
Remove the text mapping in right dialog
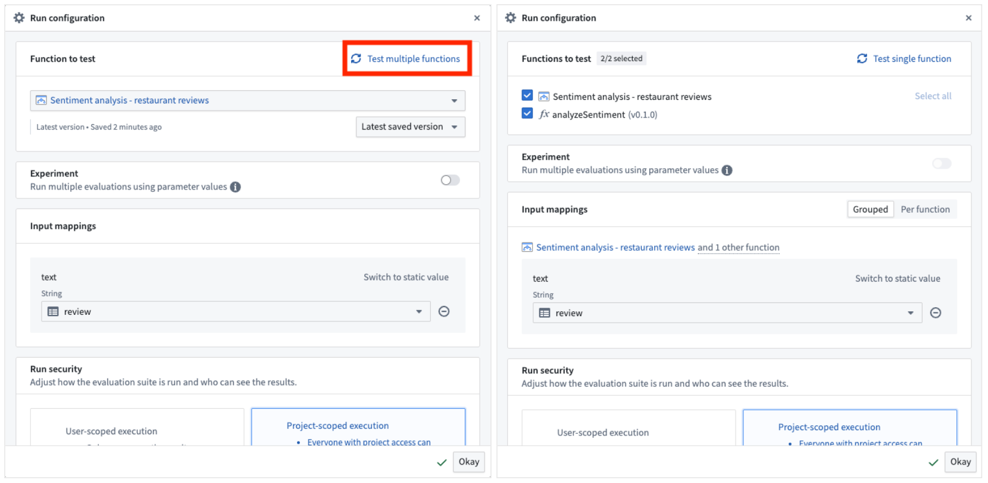(x=936, y=313)
